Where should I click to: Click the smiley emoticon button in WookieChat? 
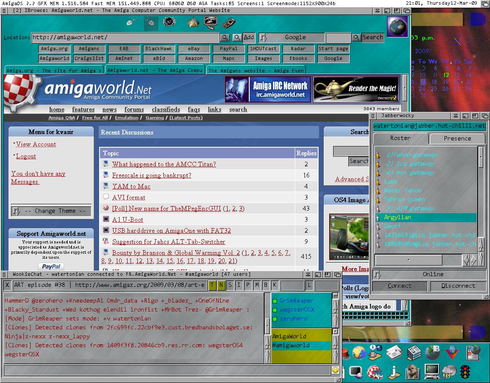pos(335,370)
